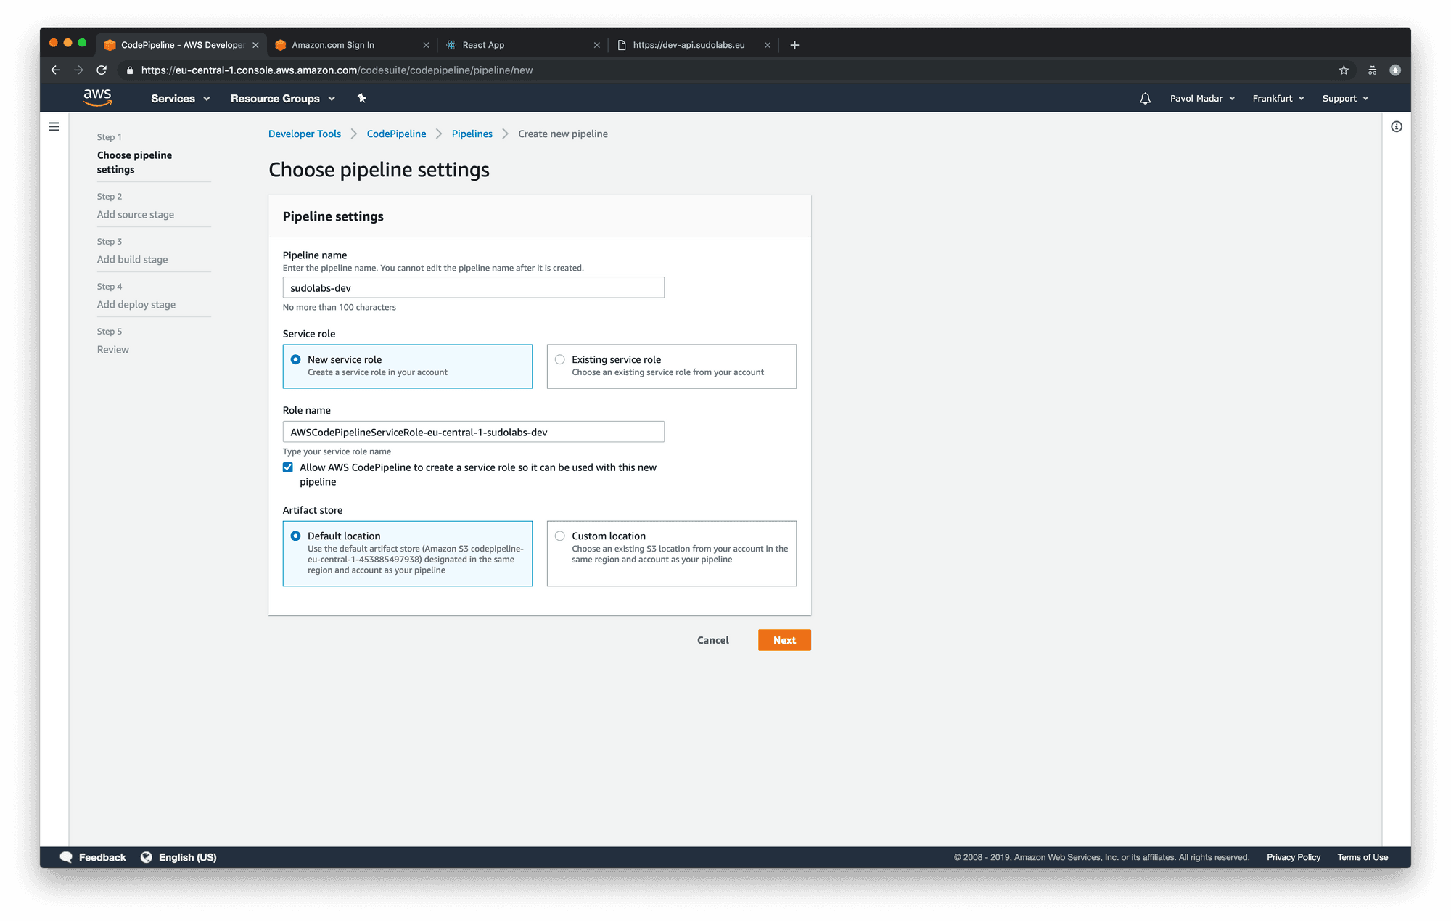Open the Pipelines breadcrumb link
The image size is (1451, 921).
click(x=472, y=134)
